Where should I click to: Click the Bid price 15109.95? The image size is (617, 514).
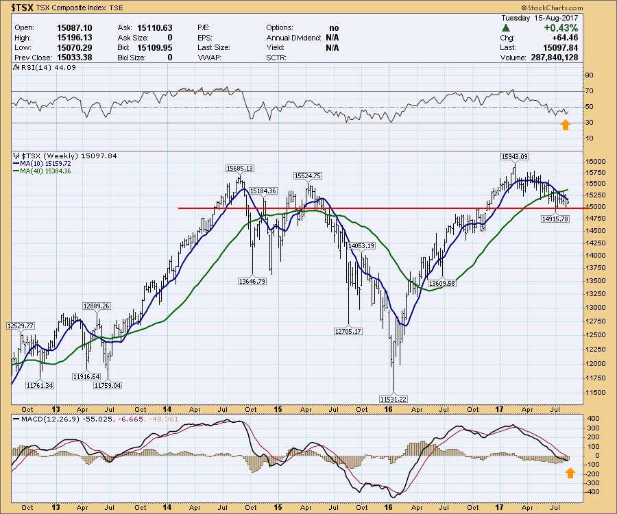click(x=155, y=47)
